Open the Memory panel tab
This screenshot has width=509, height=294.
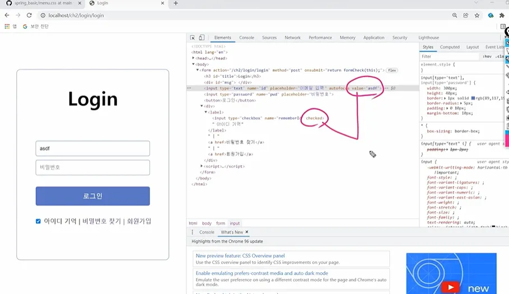pyautogui.click(x=347, y=38)
